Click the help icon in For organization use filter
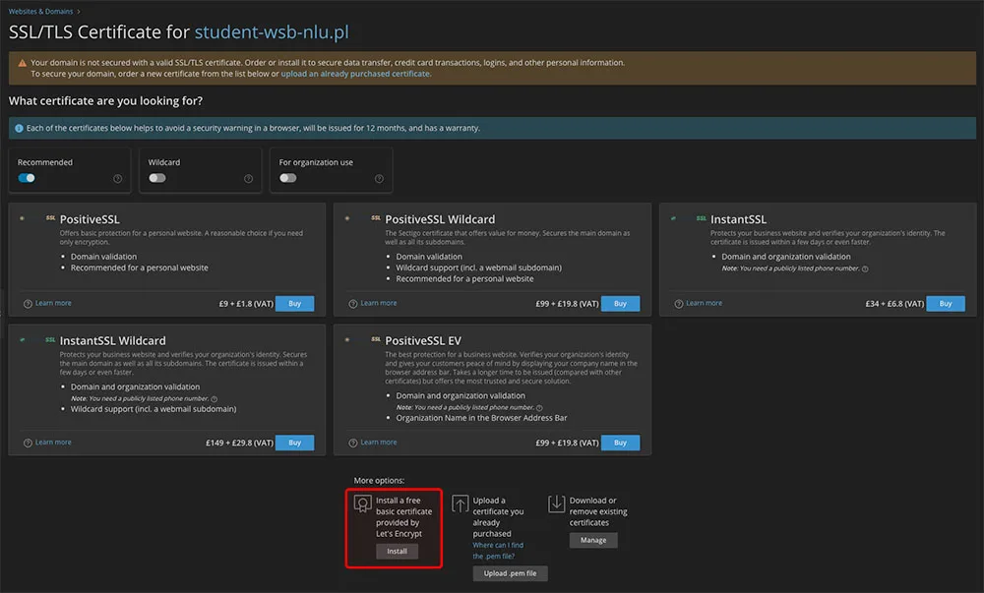Viewport: 984px width, 593px height. pyautogui.click(x=379, y=179)
